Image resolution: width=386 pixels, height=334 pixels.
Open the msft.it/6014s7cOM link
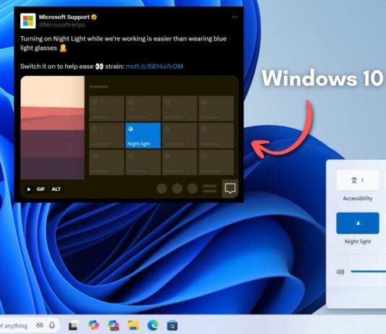(155, 67)
